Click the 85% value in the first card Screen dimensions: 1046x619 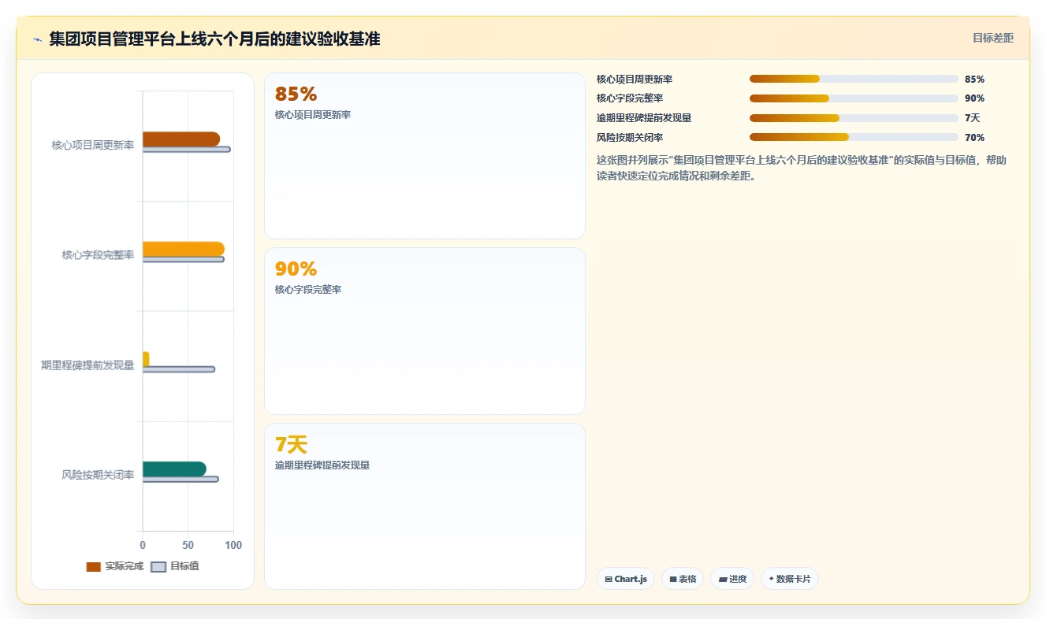tap(296, 95)
